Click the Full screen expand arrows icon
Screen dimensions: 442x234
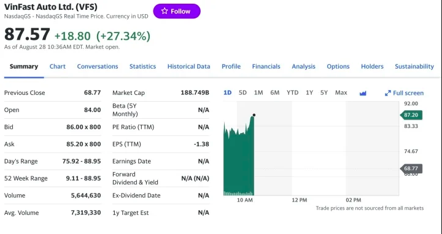coord(388,93)
